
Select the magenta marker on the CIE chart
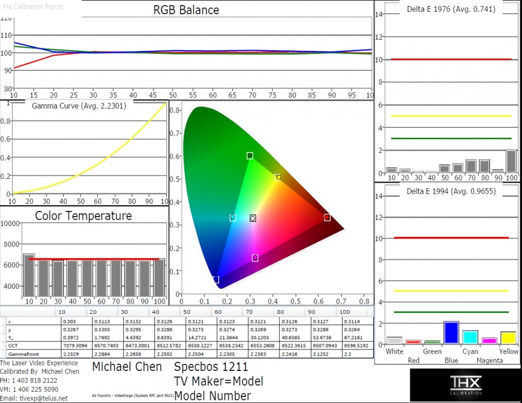(x=255, y=258)
